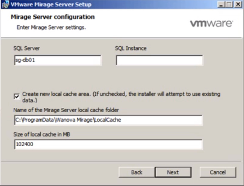
Task: Click the 'SQL Server' label
Action: pos(27,48)
